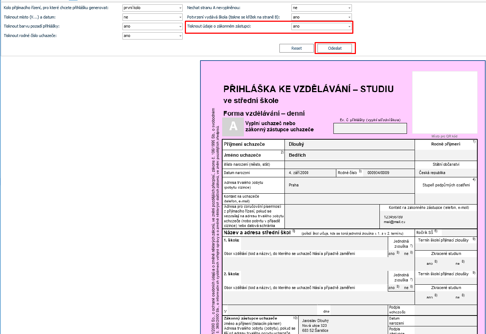Open 'Tisknout místo (V…) a datum' dropdown
Viewport: 486px width, 334px height.
(x=153, y=17)
